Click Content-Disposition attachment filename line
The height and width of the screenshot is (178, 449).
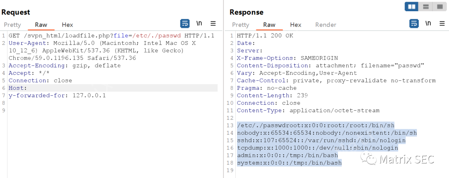[x=331, y=66]
